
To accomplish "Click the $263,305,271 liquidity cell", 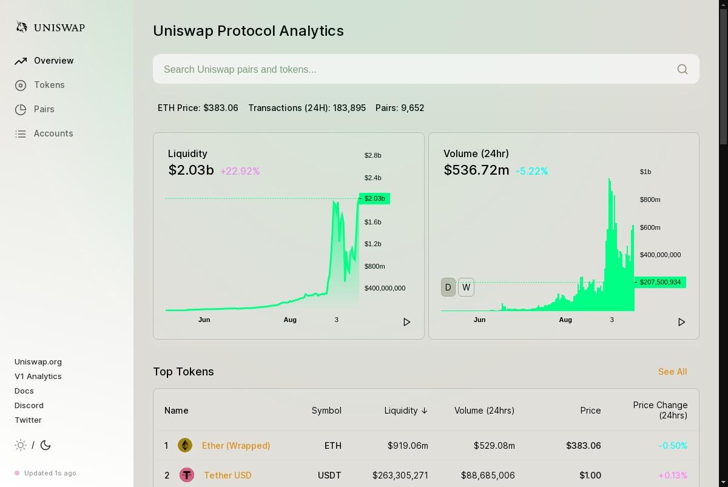I will (x=400, y=475).
